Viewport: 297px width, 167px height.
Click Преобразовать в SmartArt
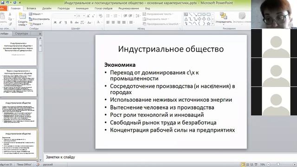click(161, 24)
